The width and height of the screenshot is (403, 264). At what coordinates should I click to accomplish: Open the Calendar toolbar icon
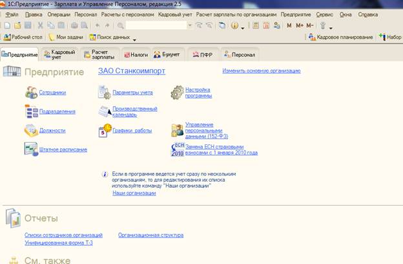tap(266, 25)
